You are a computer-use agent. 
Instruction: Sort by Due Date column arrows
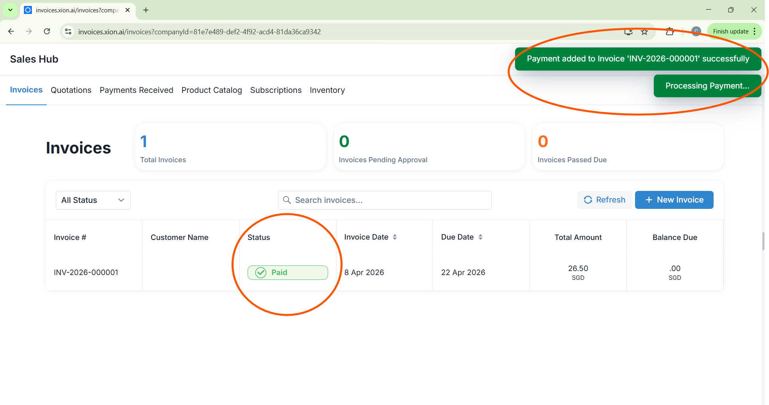tap(480, 237)
